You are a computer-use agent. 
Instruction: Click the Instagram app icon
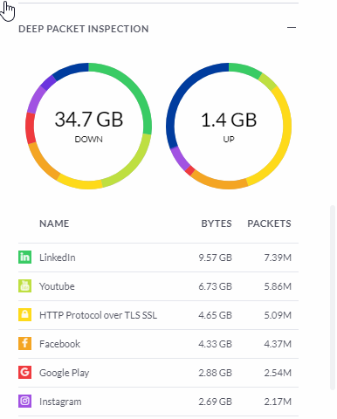tap(24, 402)
